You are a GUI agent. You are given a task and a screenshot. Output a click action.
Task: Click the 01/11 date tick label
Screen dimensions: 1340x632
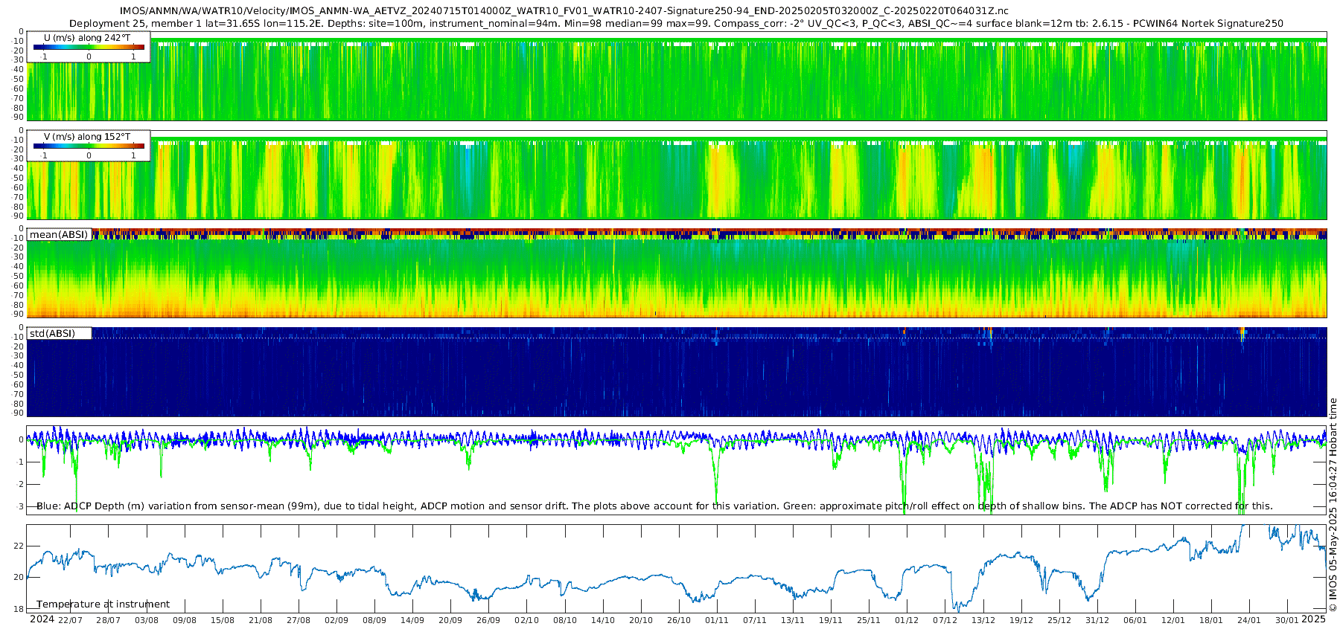coord(717,621)
